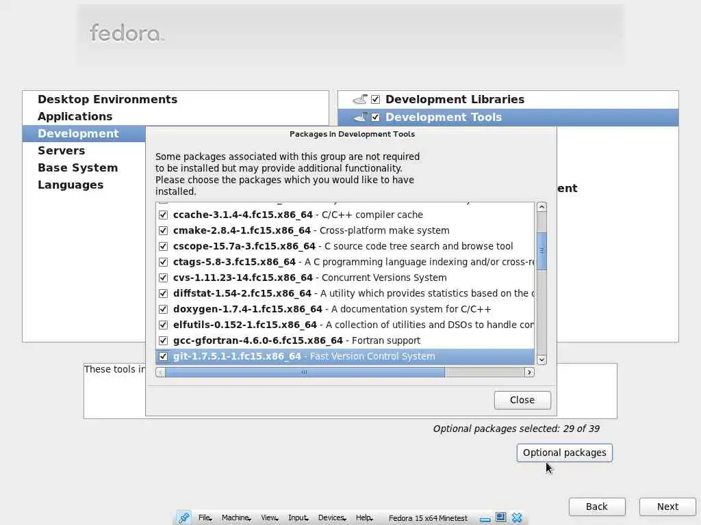Select the gcc-gfortran Fortran support row
This screenshot has width=701, height=525.
click(345, 340)
